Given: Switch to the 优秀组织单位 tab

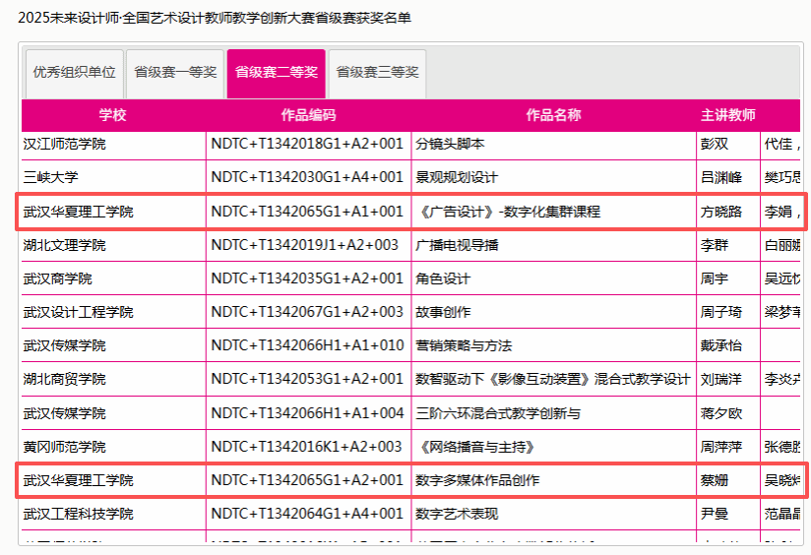Looking at the screenshot, I should pyautogui.click(x=75, y=73).
